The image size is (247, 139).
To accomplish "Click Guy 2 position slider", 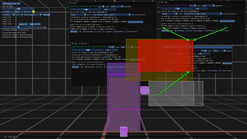I will click(x=178, y=8).
